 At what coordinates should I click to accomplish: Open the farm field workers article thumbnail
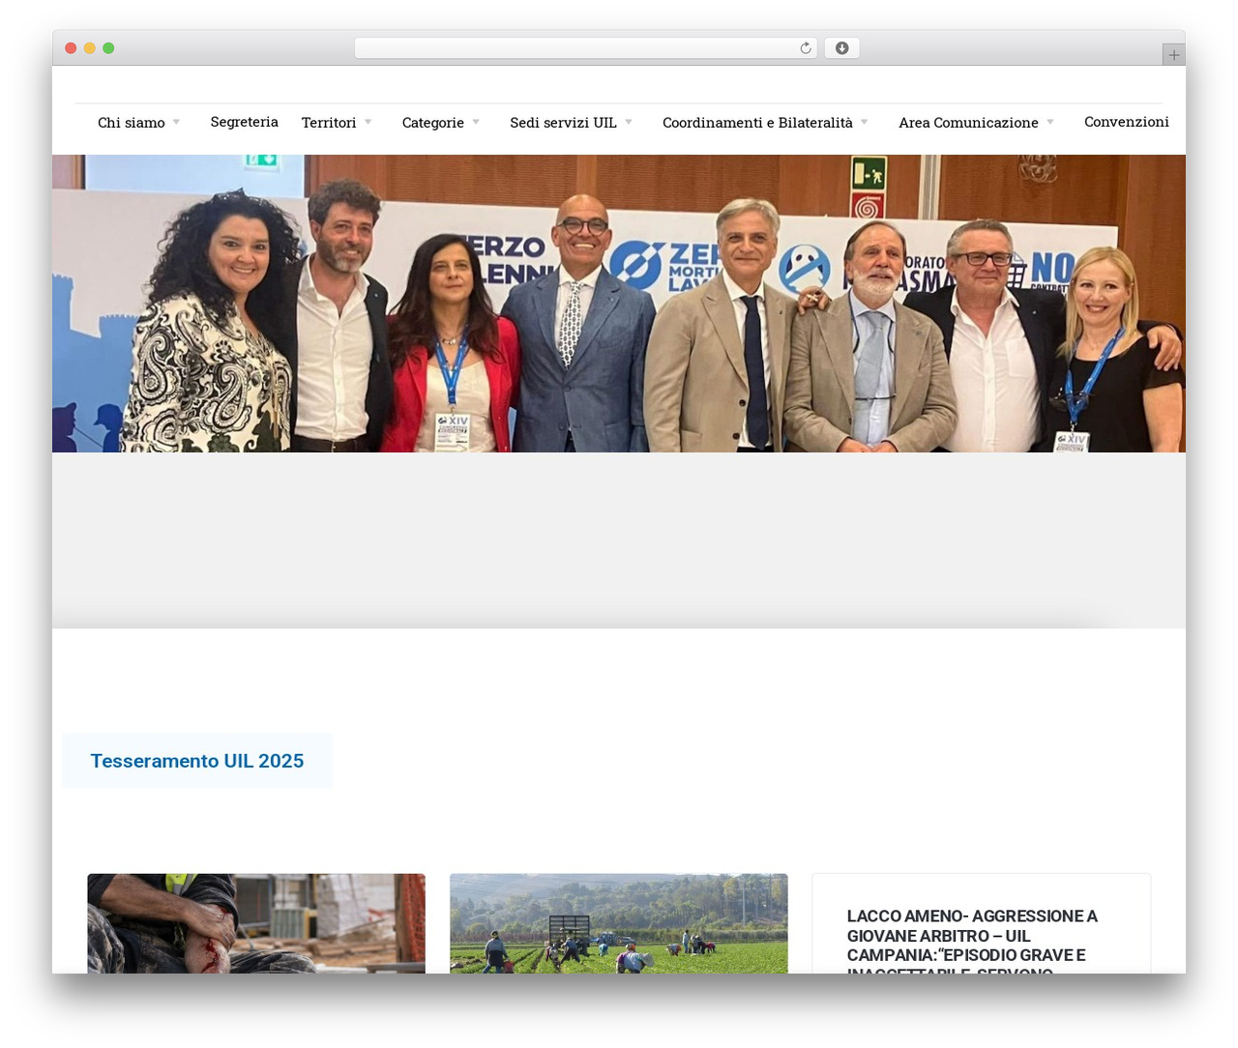(619, 923)
